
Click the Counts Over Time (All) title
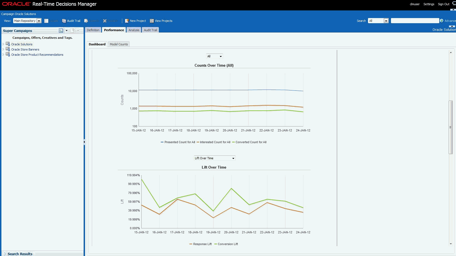coord(214,65)
